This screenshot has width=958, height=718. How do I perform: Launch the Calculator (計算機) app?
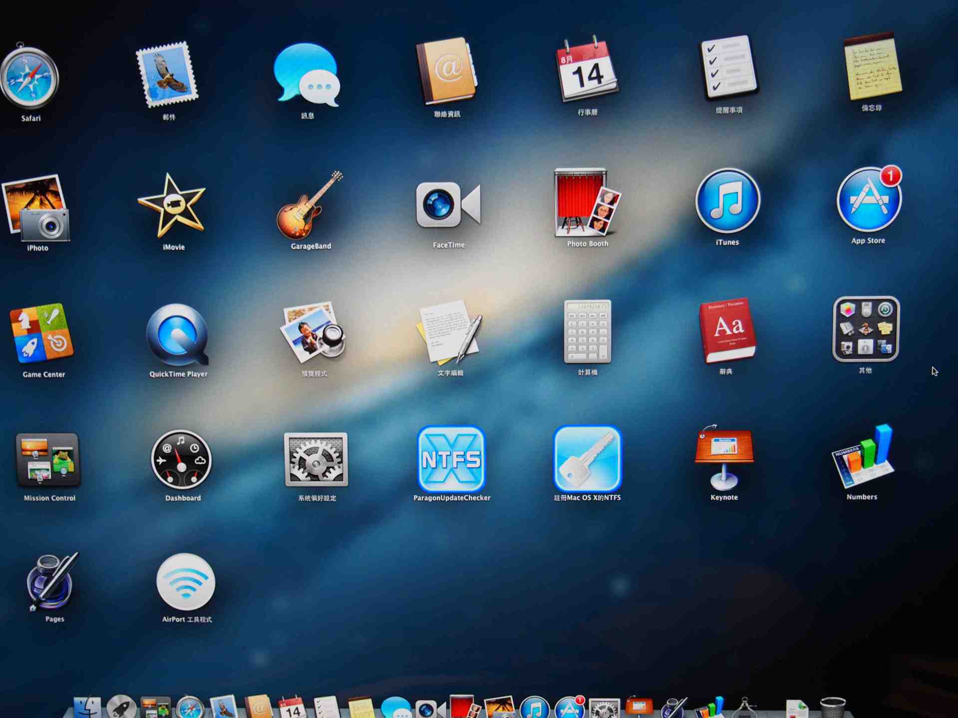[x=587, y=332]
